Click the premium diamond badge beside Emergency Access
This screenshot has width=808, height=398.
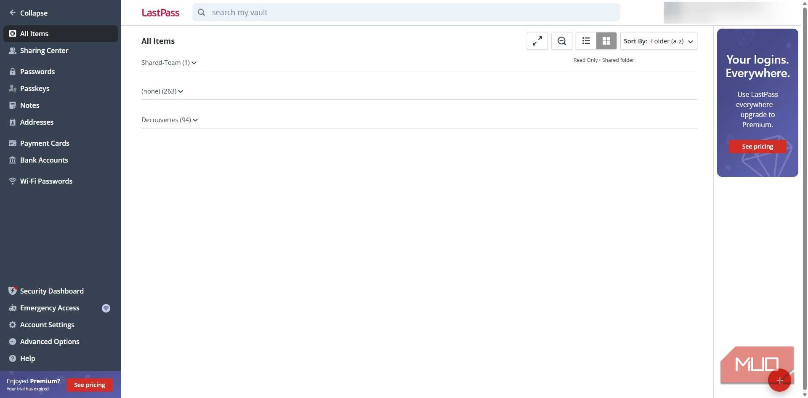pos(106,308)
